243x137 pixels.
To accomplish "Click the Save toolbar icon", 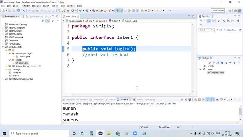I will (9, 11).
